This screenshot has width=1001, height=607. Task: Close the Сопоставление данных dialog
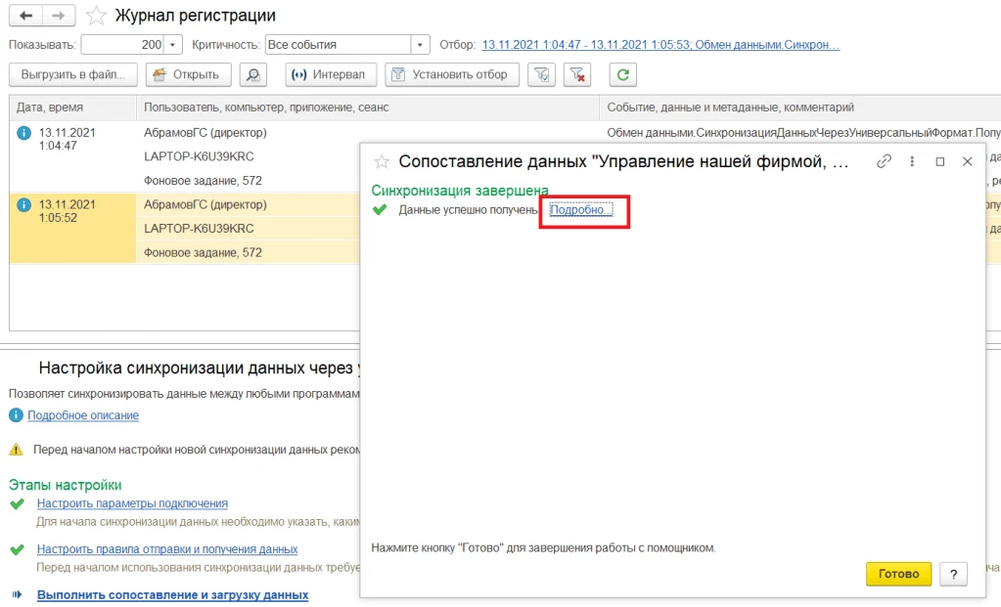(x=967, y=162)
